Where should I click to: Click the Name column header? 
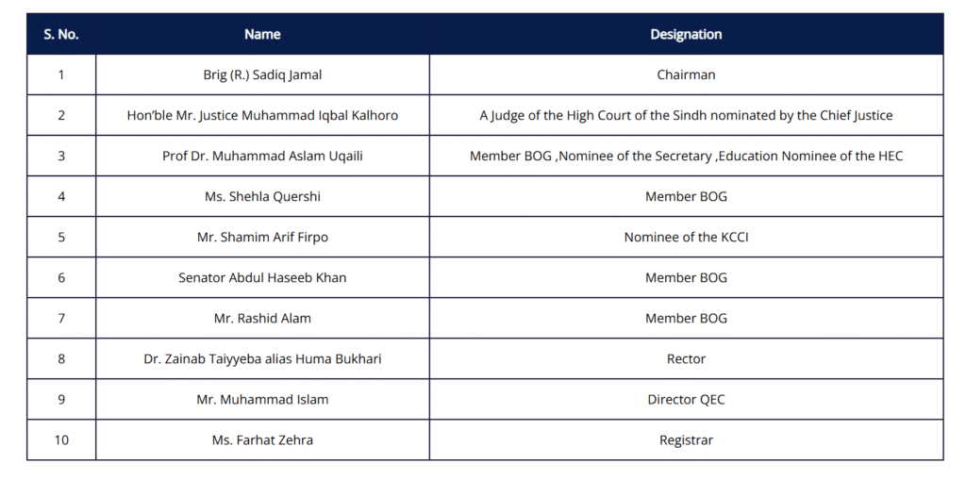pyautogui.click(x=262, y=34)
